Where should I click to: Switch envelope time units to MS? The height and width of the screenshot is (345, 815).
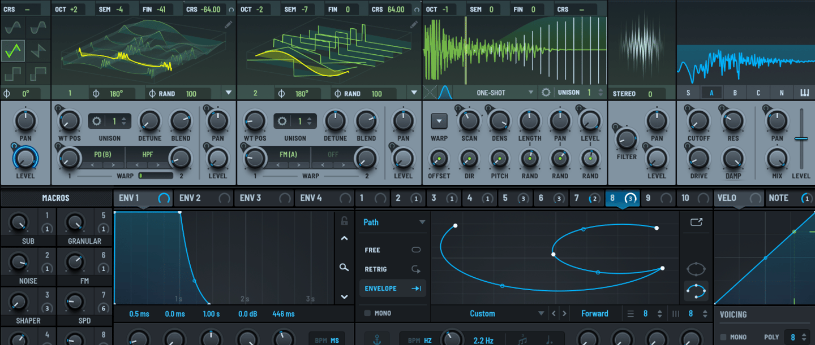tap(335, 340)
